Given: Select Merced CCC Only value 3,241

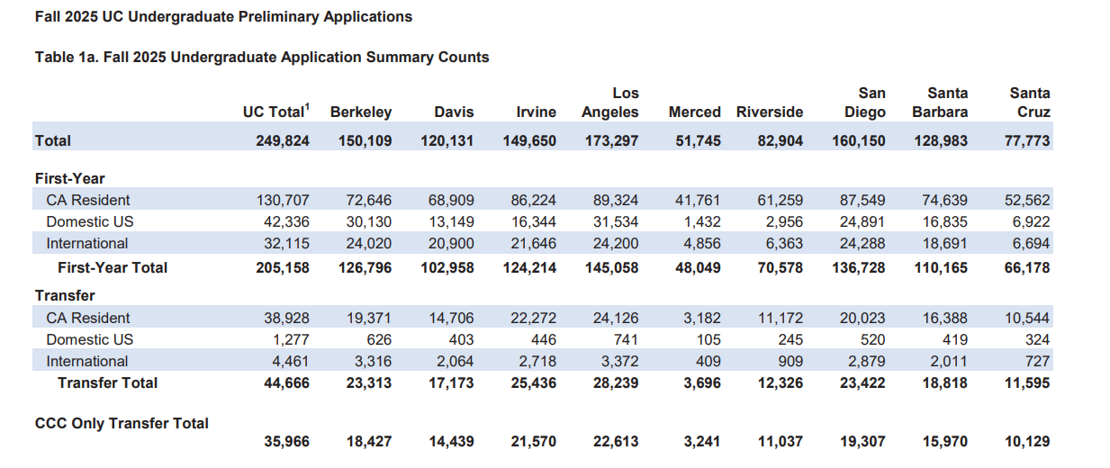Looking at the screenshot, I should [701, 442].
